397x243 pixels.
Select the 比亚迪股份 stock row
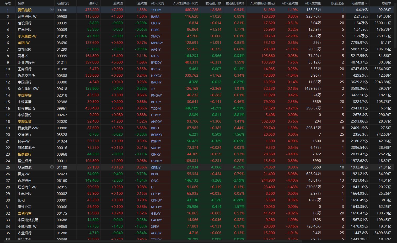(x=197, y=62)
